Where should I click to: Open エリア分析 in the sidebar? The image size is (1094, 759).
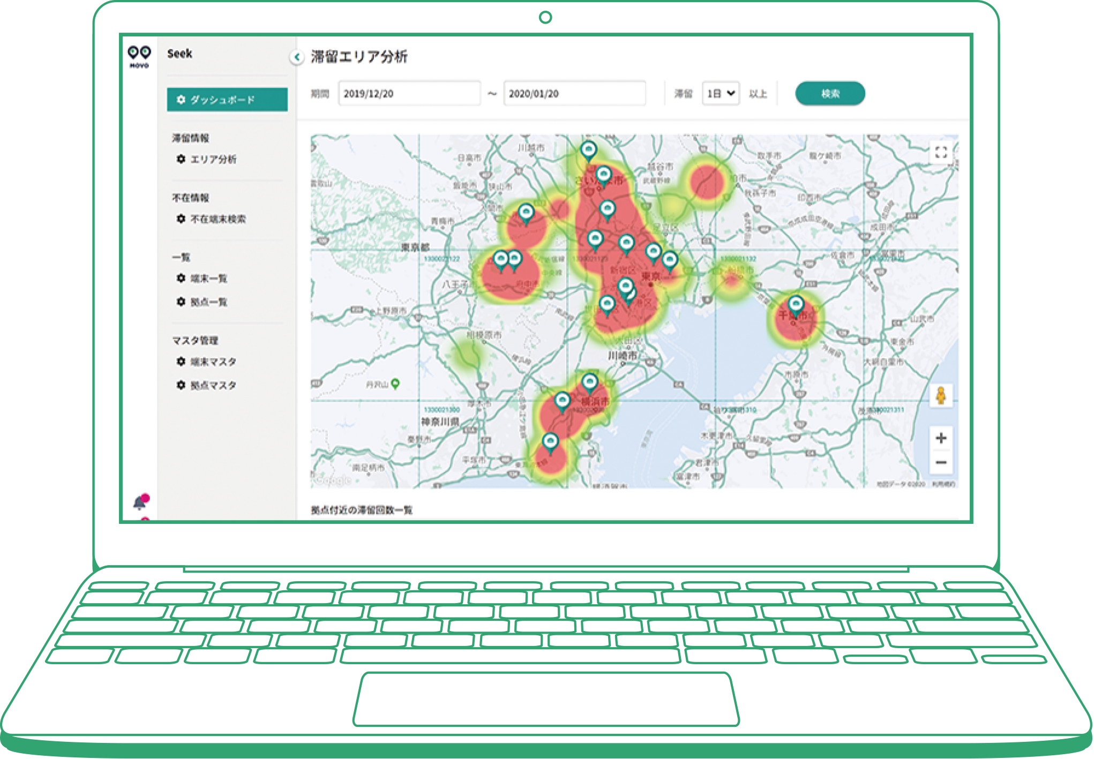[x=213, y=159]
